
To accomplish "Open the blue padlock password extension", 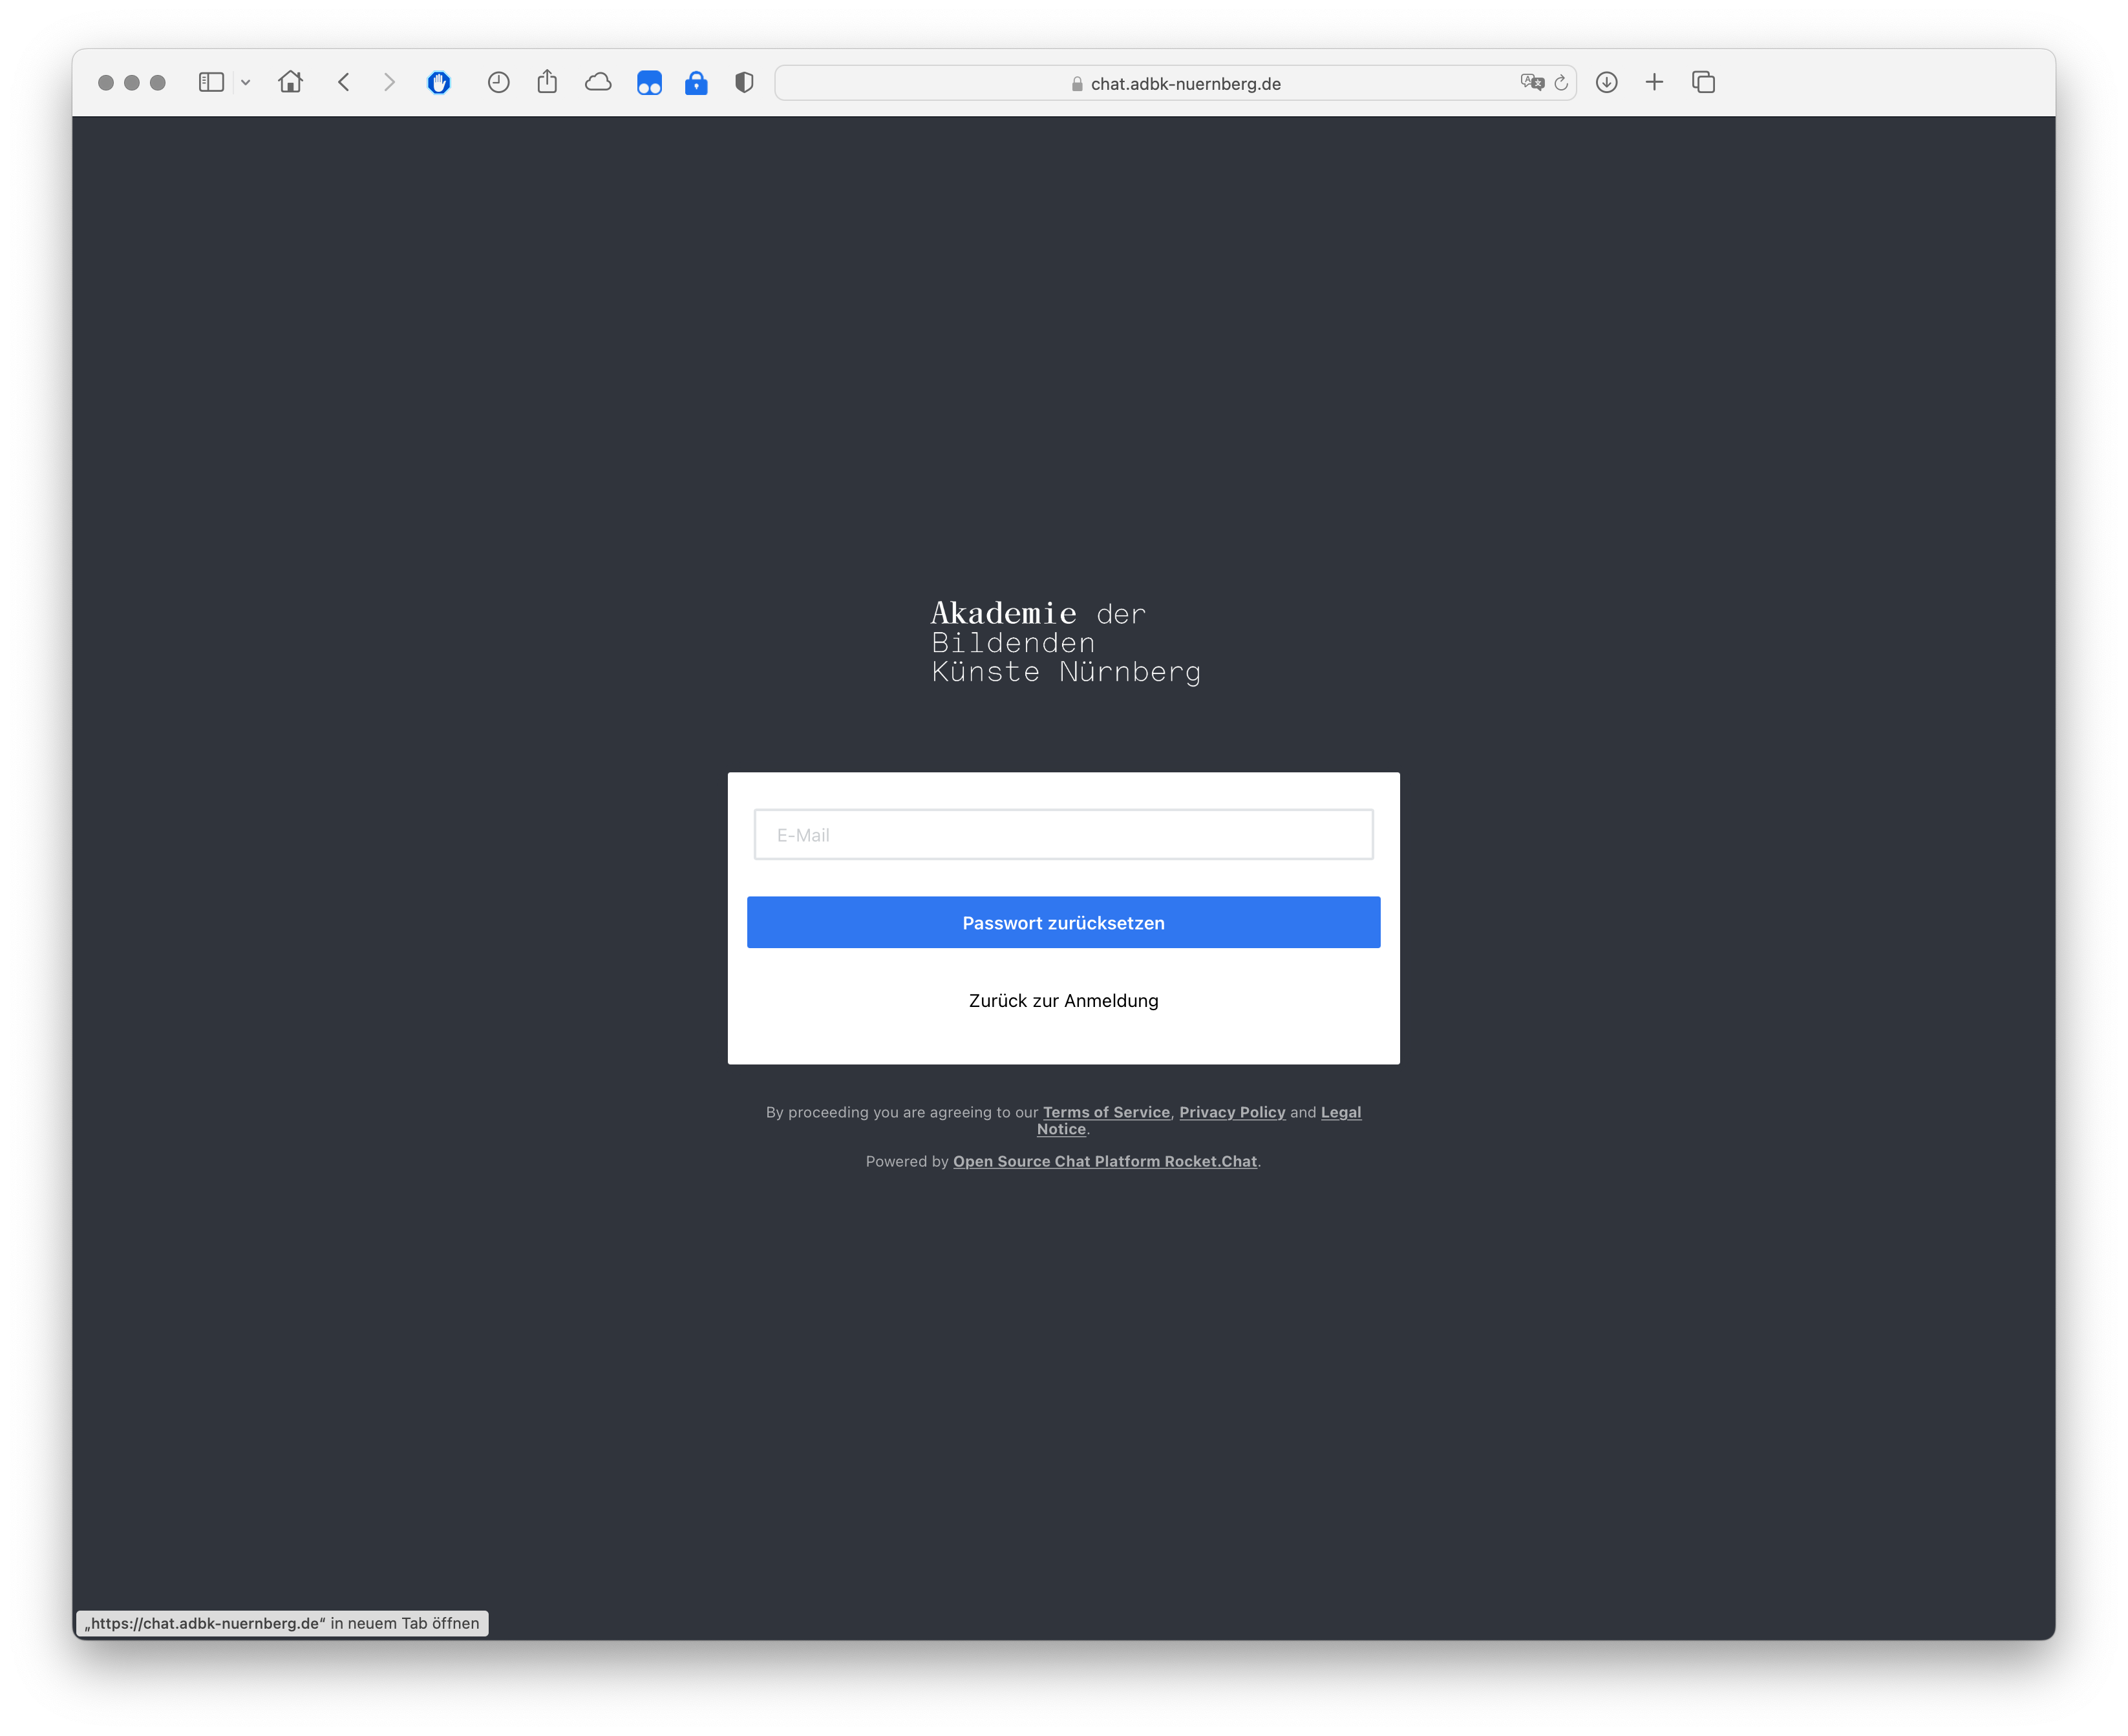I will coord(696,83).
